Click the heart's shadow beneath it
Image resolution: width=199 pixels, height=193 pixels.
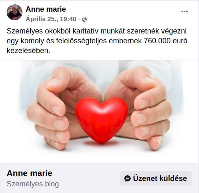click(x=102, y=144)
